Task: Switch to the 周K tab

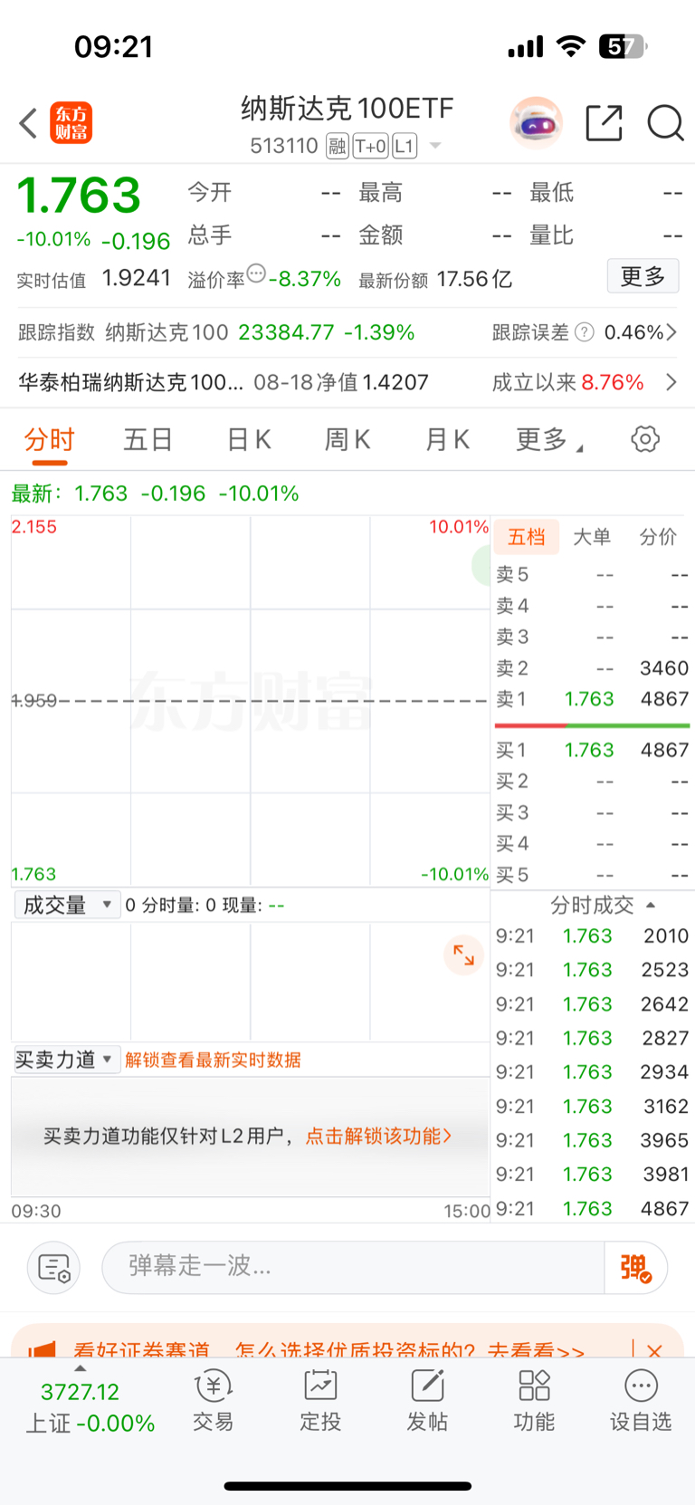Action: tap(347, 439)
